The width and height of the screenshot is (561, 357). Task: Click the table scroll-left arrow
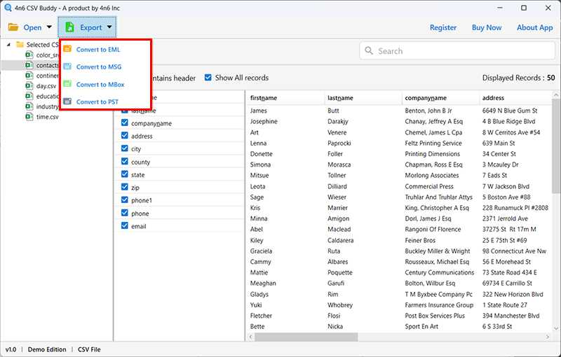[251, 337]
